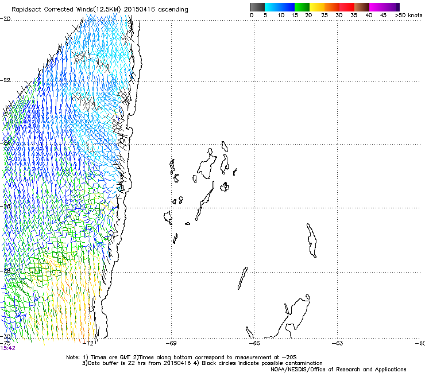The height and width of the screenshot is (373, 425).
Task: Click the 'Black circles indicate possible contamination' note
Action: click(262, 363)
